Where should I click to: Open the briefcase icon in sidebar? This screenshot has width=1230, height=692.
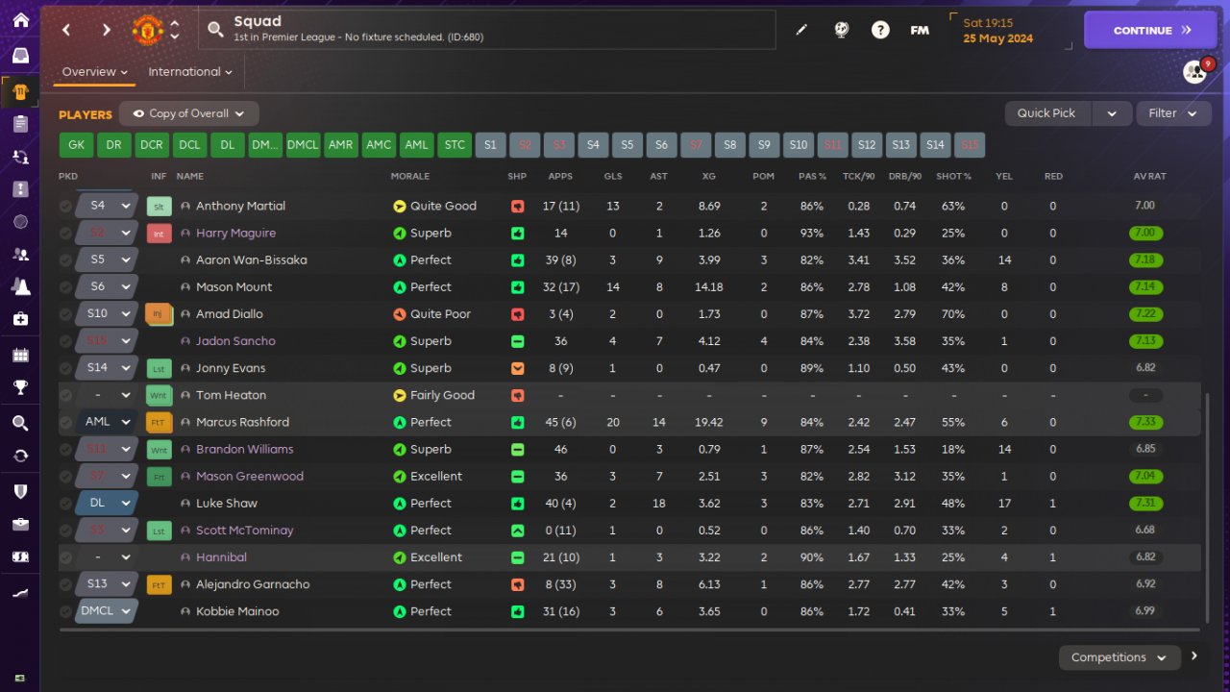pyautogui.click(x=20, y=524)
